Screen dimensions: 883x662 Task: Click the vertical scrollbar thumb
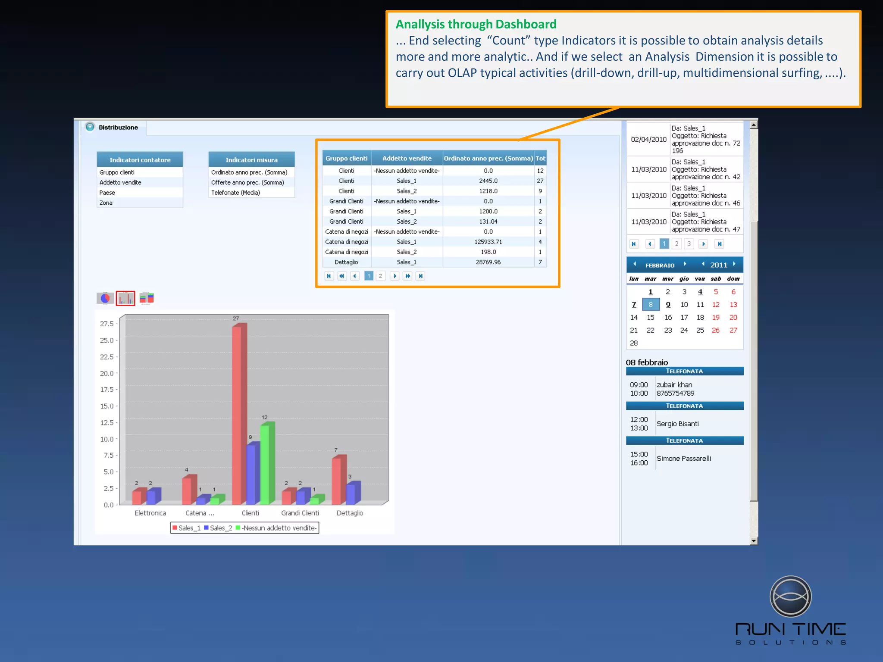click(754, 361)
